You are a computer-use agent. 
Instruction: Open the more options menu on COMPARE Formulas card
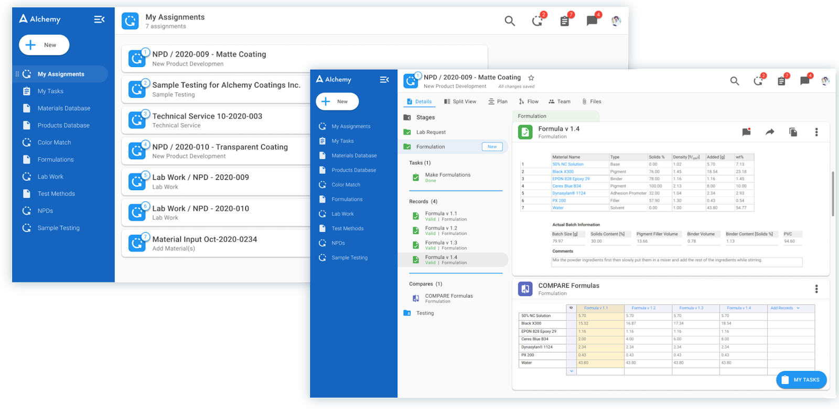[x=816, y=289]
